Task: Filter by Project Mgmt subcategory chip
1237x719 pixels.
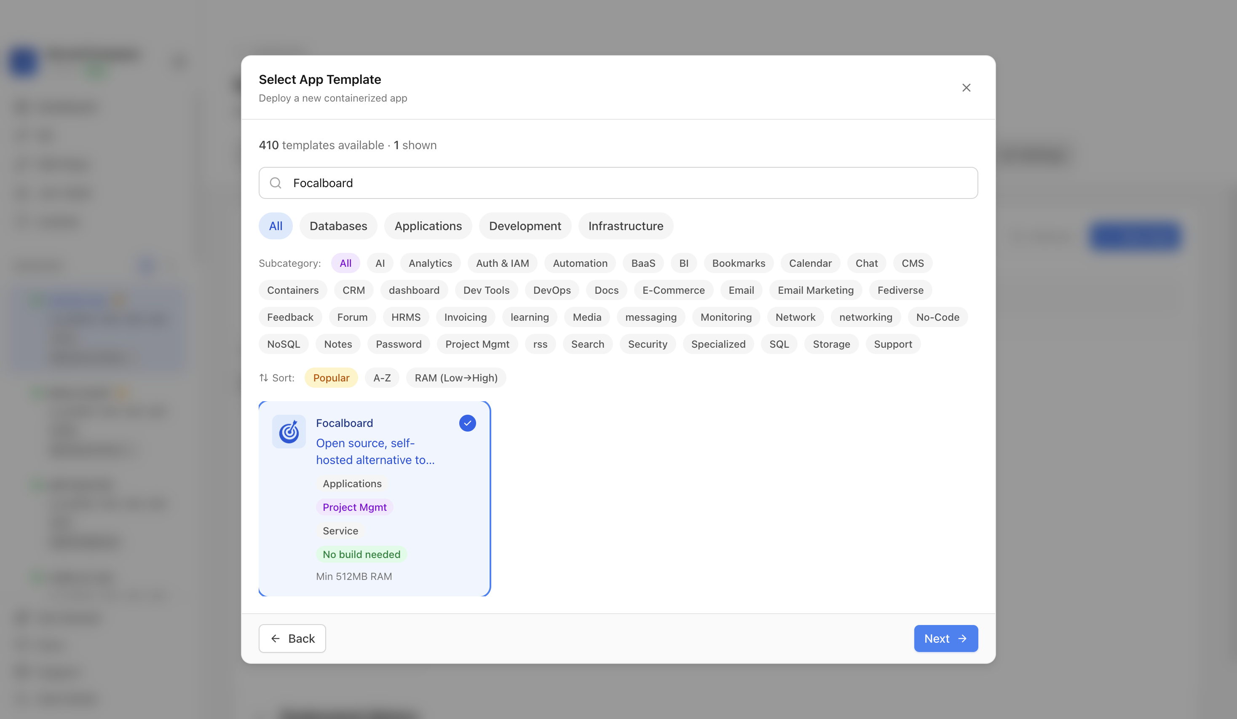Action: [x=477, y=344]
